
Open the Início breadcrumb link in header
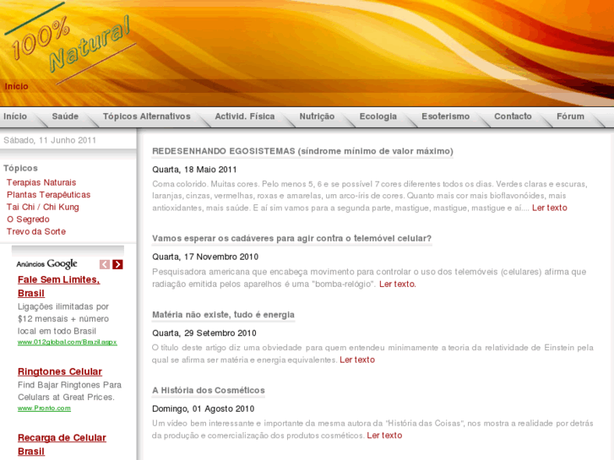tap(16, 87)
